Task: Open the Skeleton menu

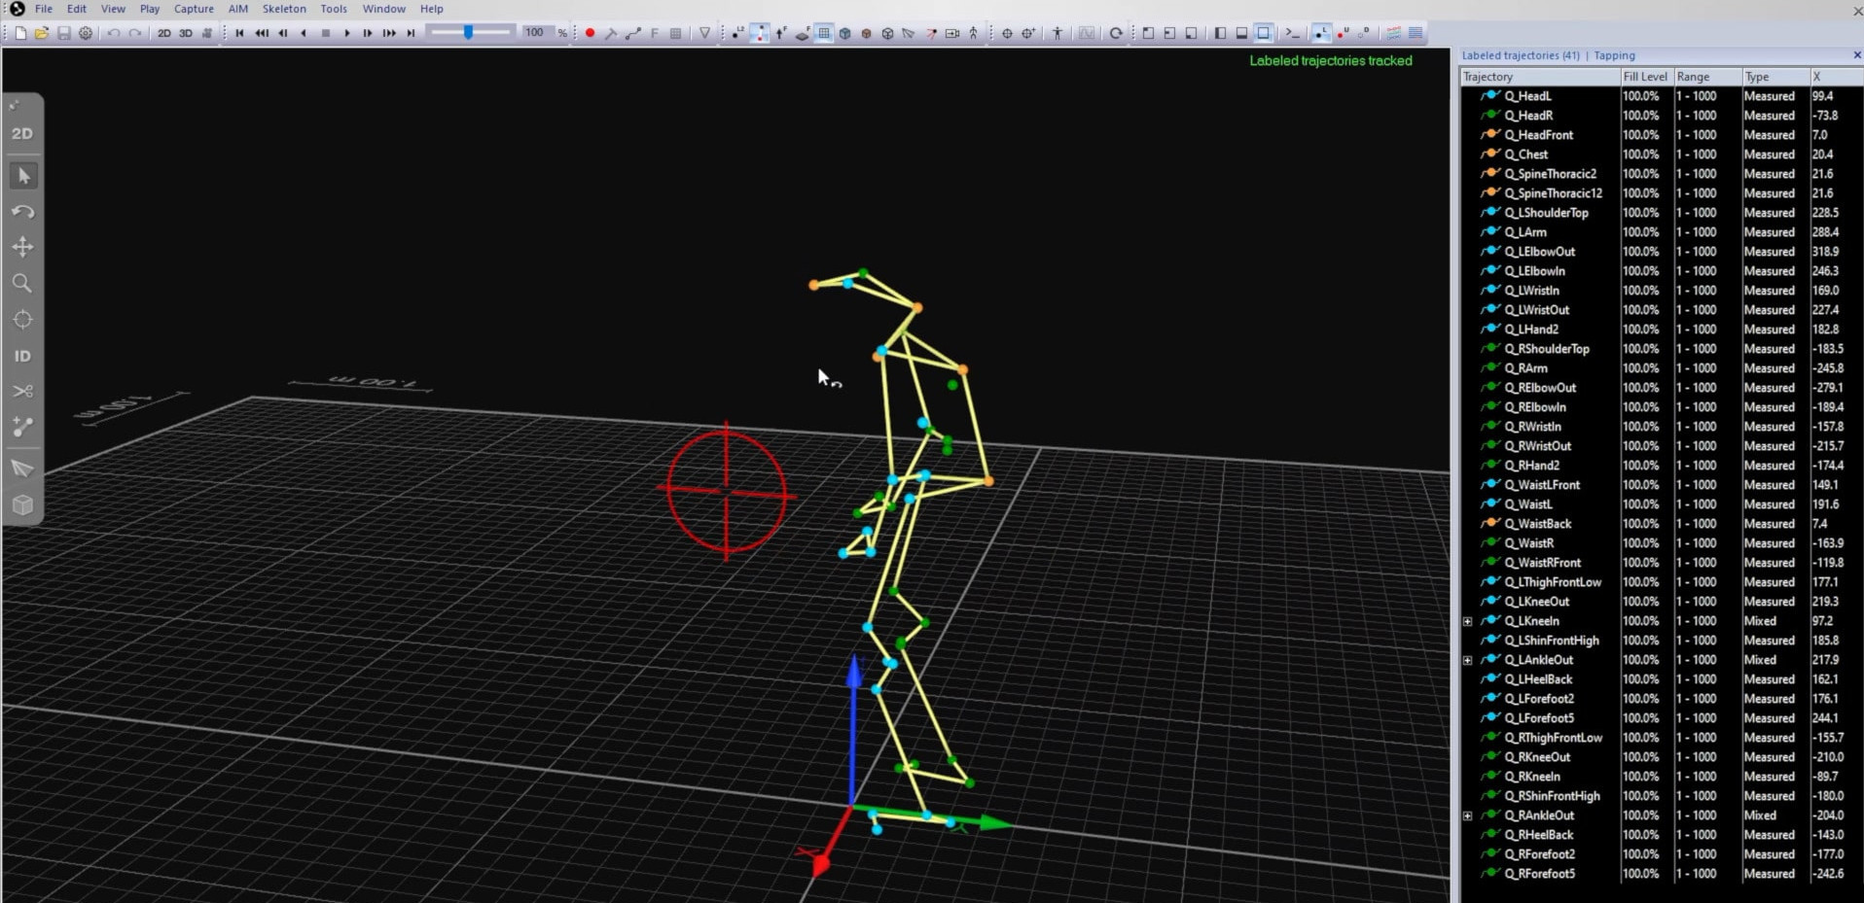Action: [284, 9]
